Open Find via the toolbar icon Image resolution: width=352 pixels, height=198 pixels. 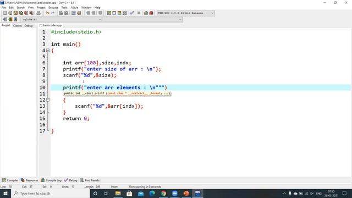click(61, 13)
